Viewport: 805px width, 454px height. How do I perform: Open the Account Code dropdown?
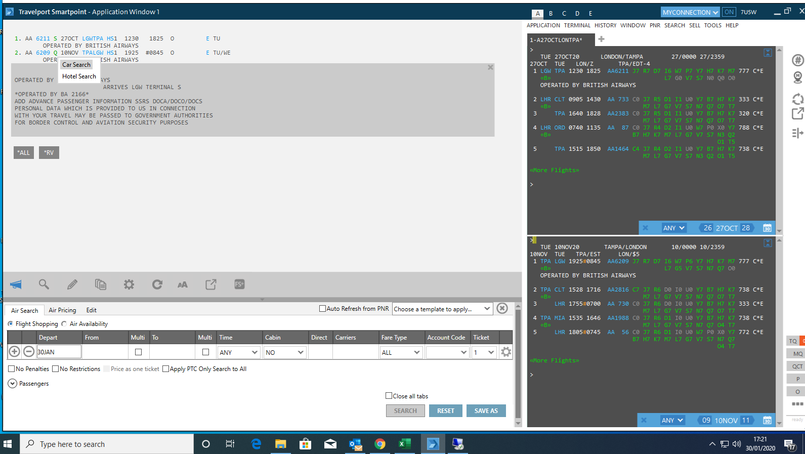pyautogui.click(x=447, y=352)
